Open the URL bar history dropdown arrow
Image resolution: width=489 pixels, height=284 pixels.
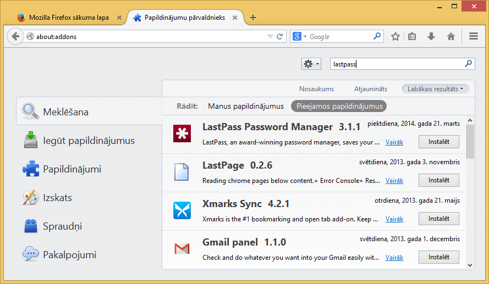[x=270, y=36]
